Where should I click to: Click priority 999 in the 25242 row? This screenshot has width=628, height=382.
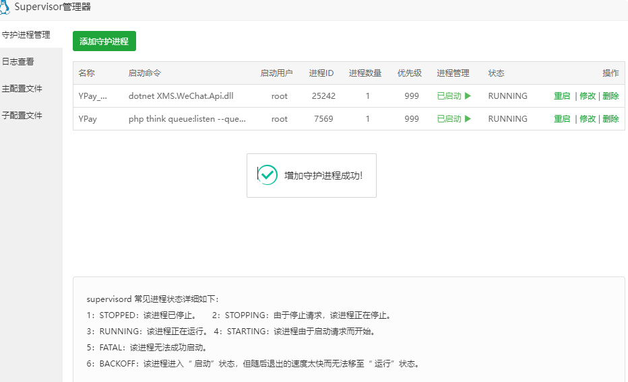click(412, 96)
